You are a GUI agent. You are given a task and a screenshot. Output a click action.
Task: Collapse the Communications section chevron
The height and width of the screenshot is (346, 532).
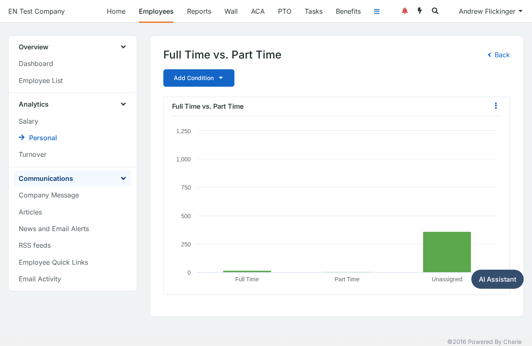(x=123, y=178)
